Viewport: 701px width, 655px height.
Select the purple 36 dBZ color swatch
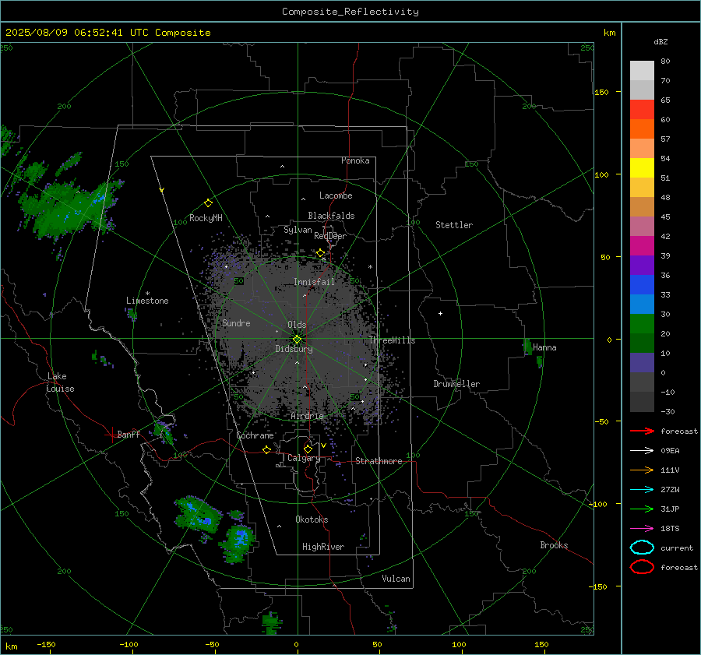(x=642, y=266)
